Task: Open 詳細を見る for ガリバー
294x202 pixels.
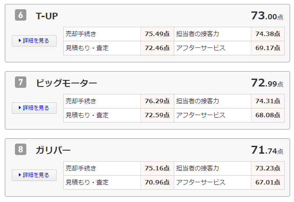Action: pyautogui.click(x=34, y=175)
